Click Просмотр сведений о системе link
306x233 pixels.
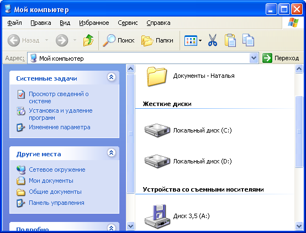(59, 98)
